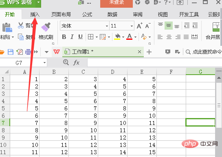Screen dimensions: 222x157
Task: Apply the borders grid icon
Action: [x=90, y=37]
